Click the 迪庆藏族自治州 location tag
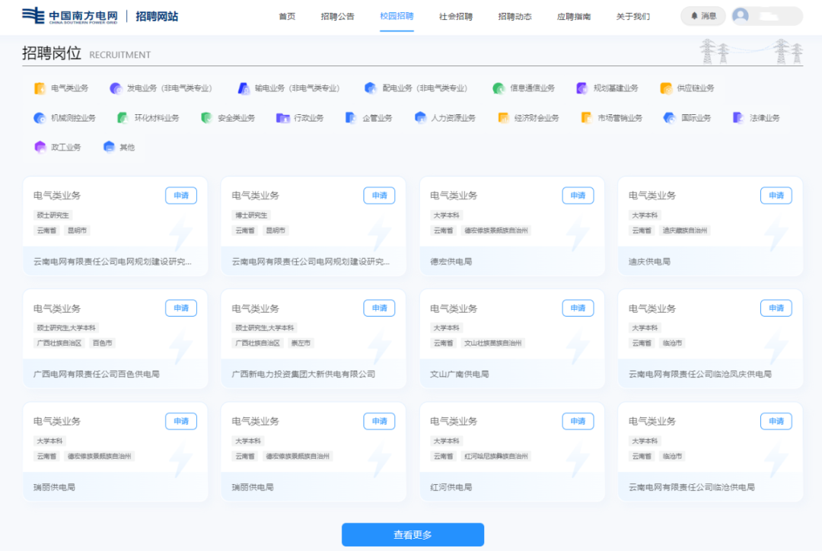 (x=685, y=231)
